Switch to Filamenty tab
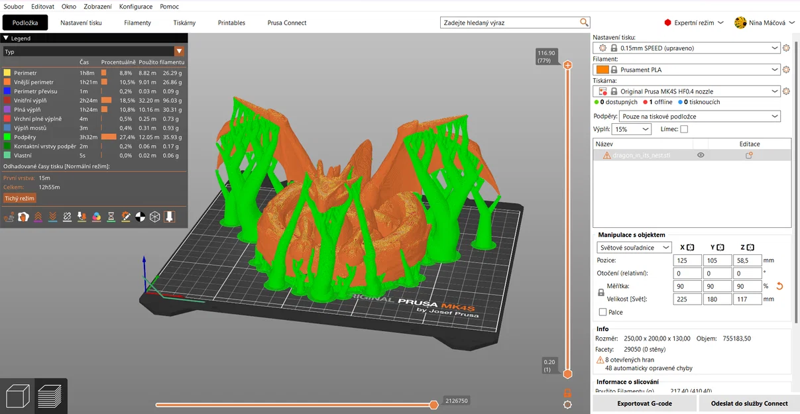800x414 pixels. pos(137,23)
